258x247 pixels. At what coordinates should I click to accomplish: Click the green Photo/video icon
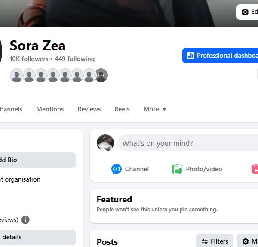pos(177,169)
